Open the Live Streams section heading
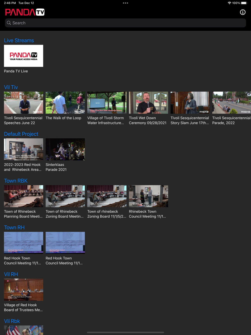Image resolution: width=251 pixels, height=335 pixels. pyautogui.click(x=19, y=40)
